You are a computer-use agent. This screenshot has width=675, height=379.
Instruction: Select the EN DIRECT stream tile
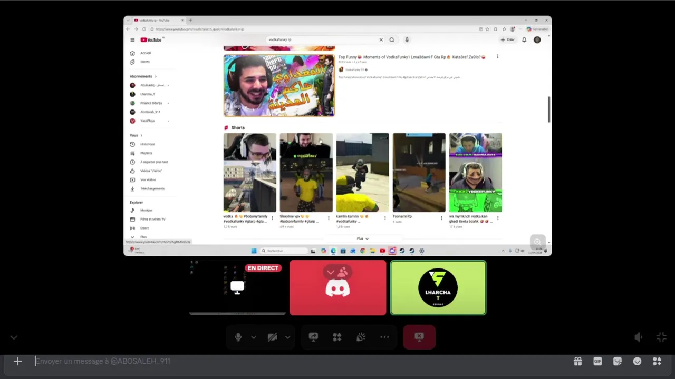237,287
